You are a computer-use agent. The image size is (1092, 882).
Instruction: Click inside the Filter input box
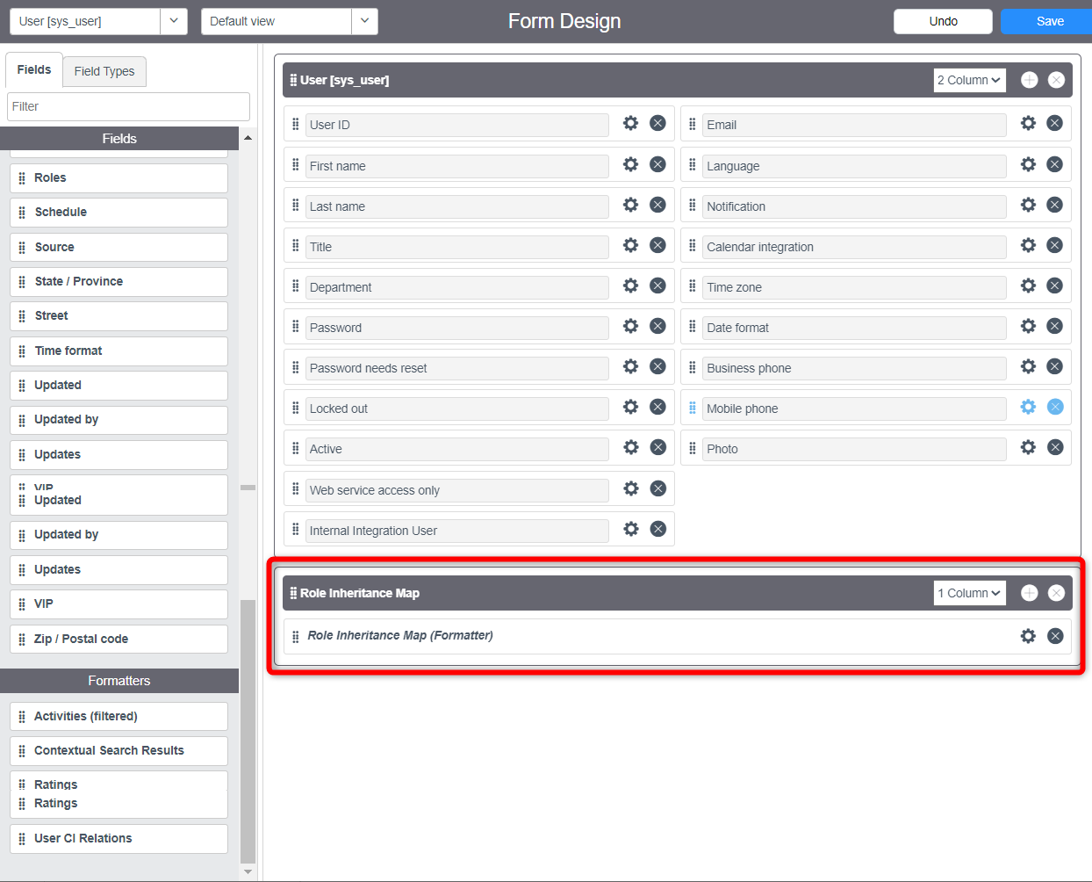(x=128, y=105)
